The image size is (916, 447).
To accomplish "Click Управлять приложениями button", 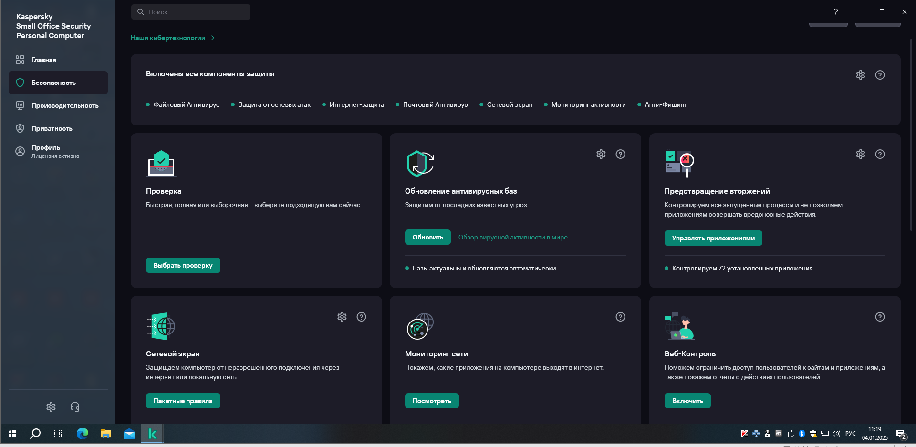I will [713, 238].
